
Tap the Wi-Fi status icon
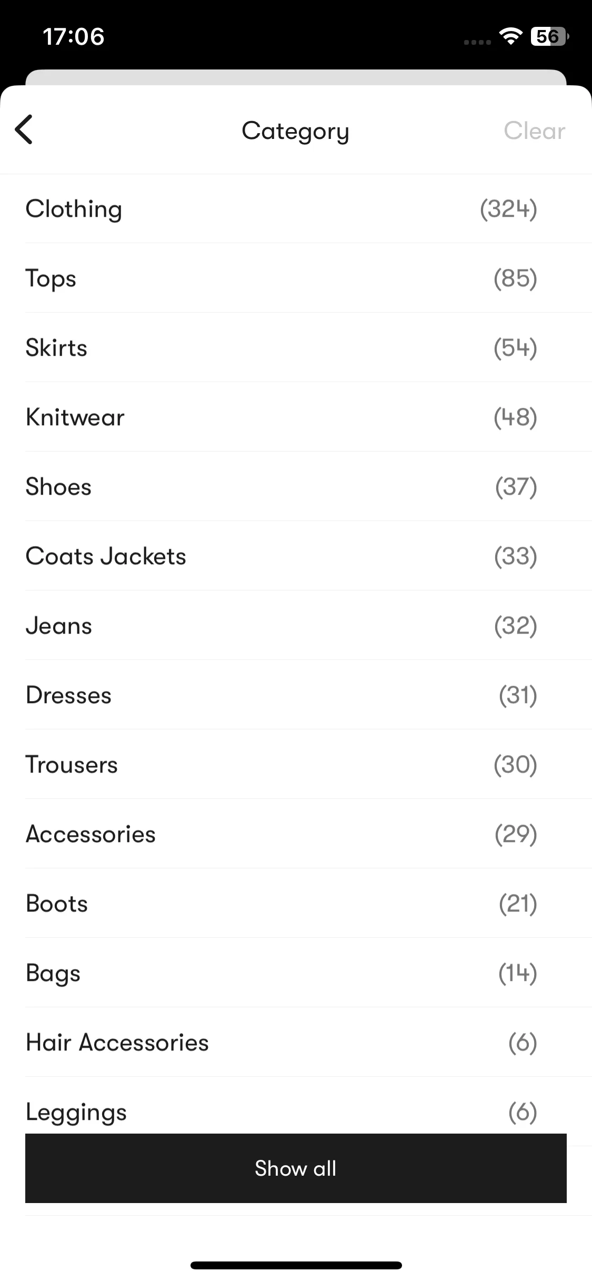click(x=510, y=36)
